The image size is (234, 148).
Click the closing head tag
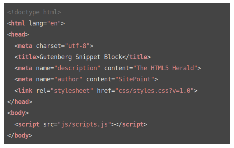(20, 102)
